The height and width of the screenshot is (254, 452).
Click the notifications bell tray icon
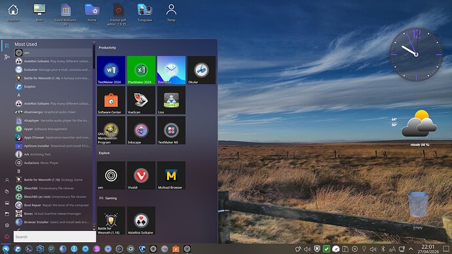click(x=298, y=249)
